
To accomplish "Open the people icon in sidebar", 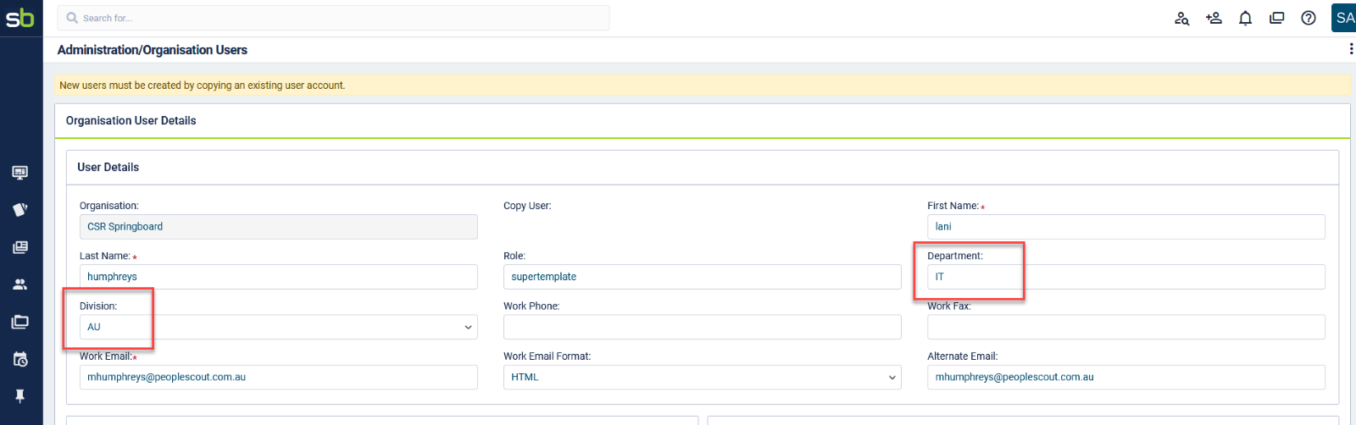I will point(20,284).
